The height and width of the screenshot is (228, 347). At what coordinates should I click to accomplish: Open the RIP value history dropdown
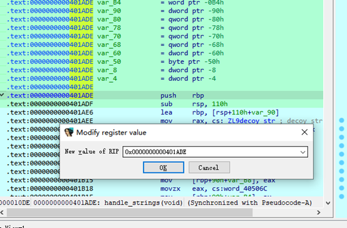tap(303, 152)
